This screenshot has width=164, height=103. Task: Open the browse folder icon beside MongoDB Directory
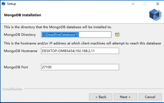pyautogui.click(x=117, y=34)
